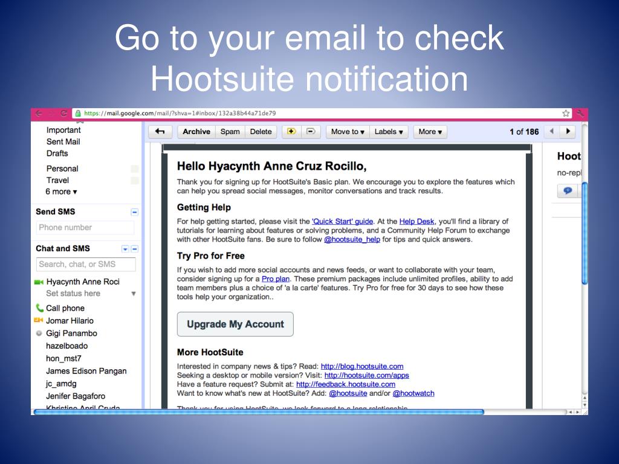Click the horizontal scrollbar at window bottom
The image size is (619, 464).
click(259, 412)
